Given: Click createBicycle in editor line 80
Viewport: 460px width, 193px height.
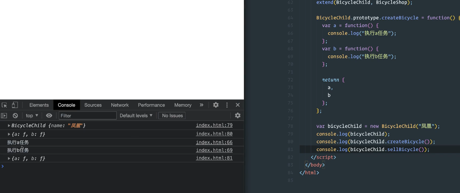Looking at the screenshot, I should (x=406, y=142).
